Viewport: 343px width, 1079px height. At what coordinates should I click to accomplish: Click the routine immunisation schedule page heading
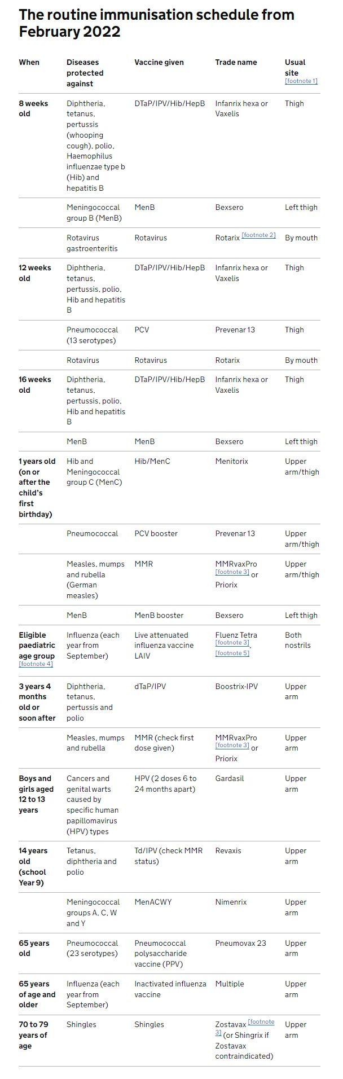[x=156, y=23]
